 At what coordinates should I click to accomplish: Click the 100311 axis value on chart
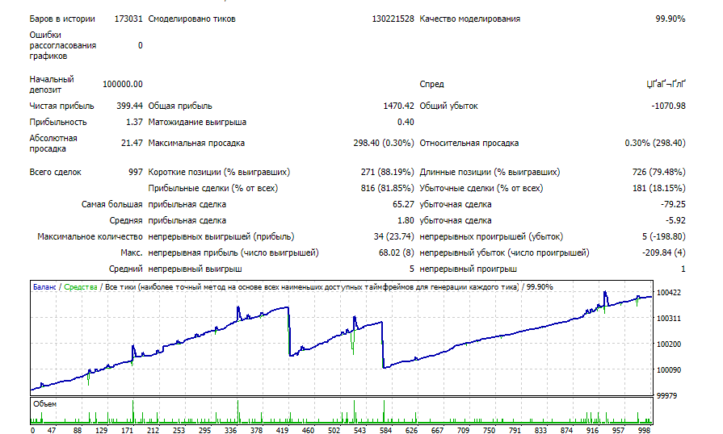(669, 319)
